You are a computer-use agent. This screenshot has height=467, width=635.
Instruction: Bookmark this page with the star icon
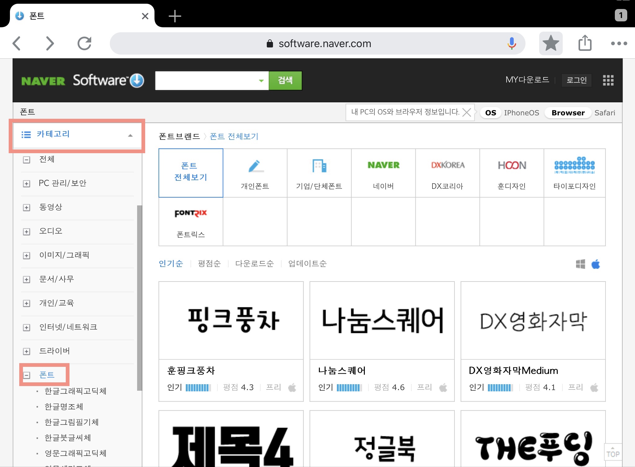(x=551, y=43)
